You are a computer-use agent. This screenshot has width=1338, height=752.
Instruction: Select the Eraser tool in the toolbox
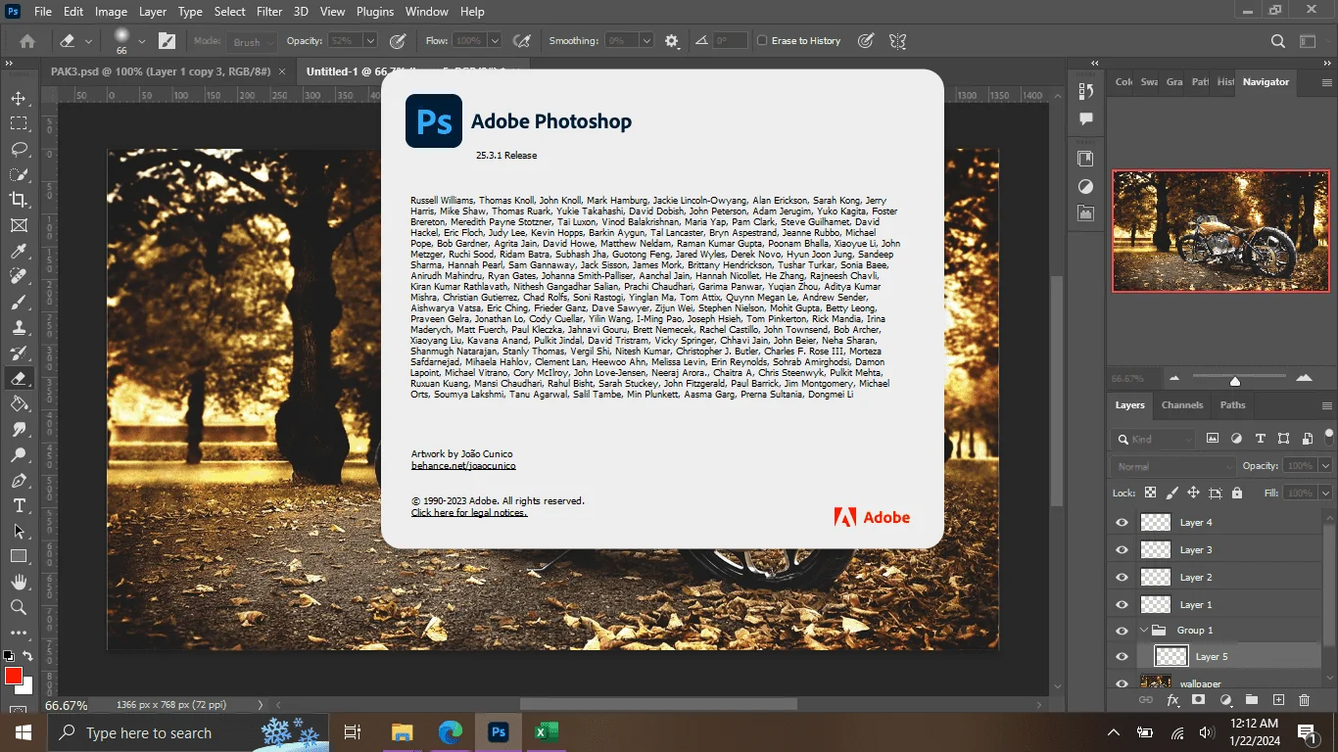click(x=19, y=378)
